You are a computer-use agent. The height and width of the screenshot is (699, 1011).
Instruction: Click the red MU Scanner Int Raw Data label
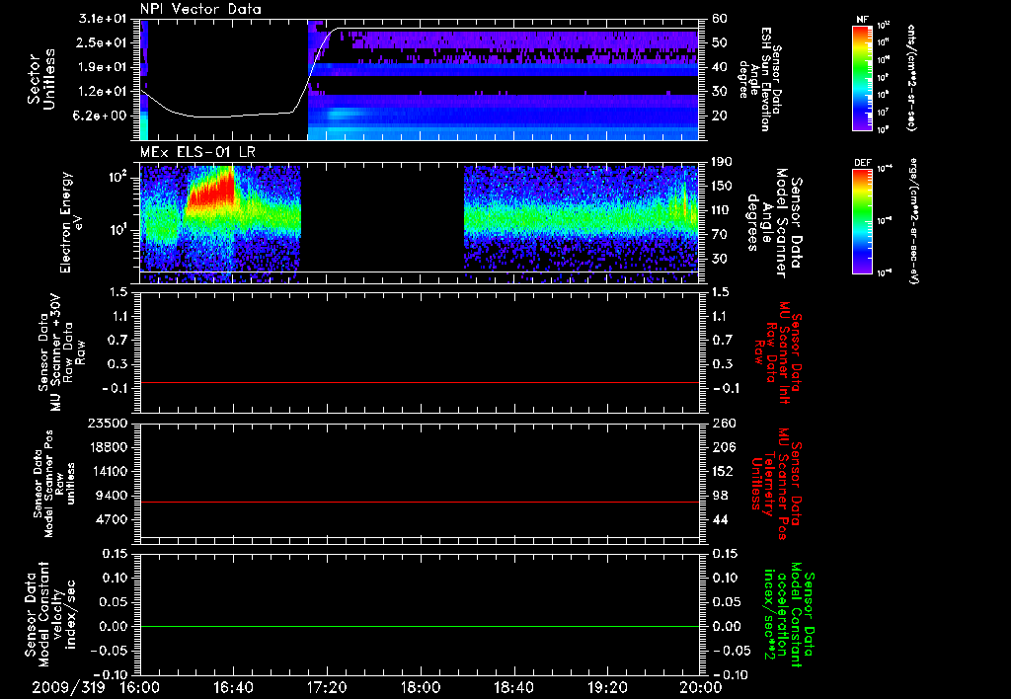tap(777, 352)
